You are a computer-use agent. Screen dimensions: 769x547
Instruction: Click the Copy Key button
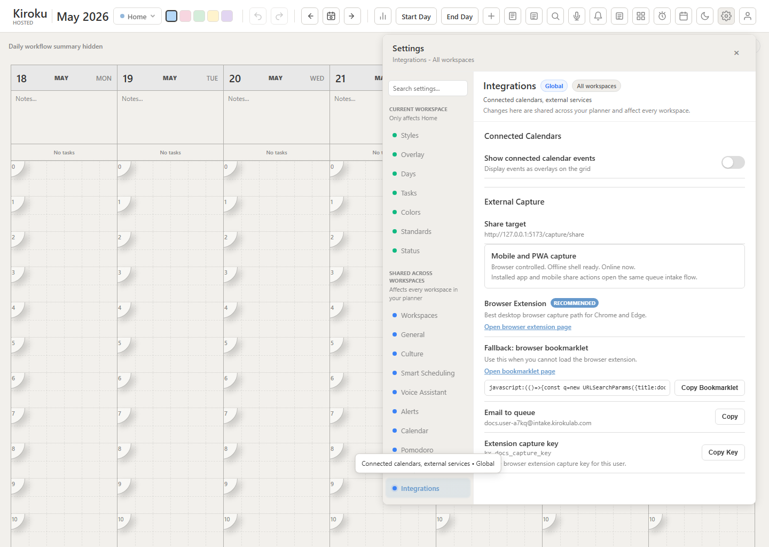723,452
